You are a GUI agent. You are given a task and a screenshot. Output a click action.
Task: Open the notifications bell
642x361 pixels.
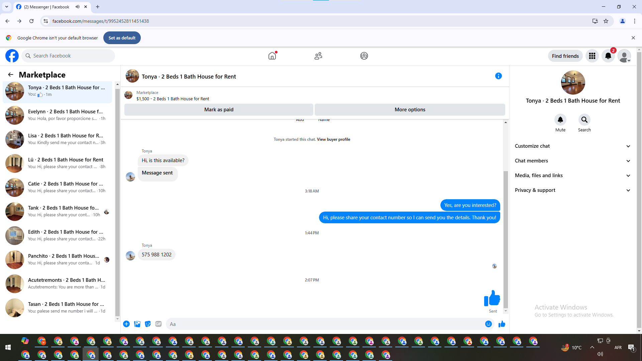coord(608,56)
